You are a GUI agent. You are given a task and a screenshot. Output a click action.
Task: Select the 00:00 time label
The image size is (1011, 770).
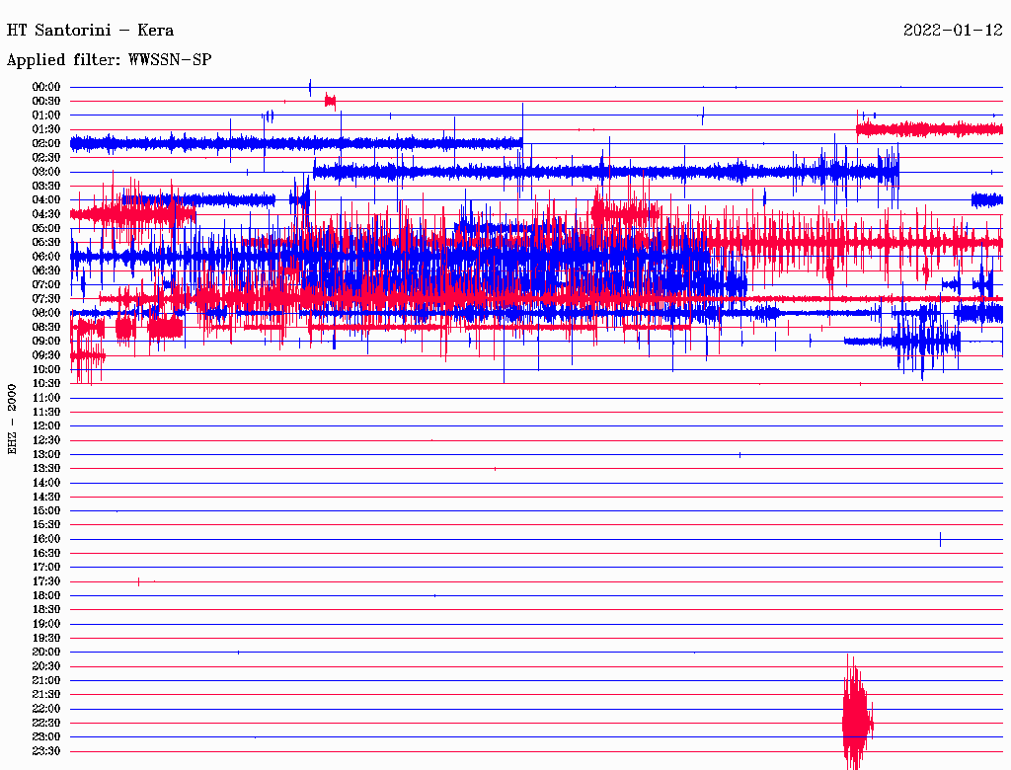coord(46,87)
